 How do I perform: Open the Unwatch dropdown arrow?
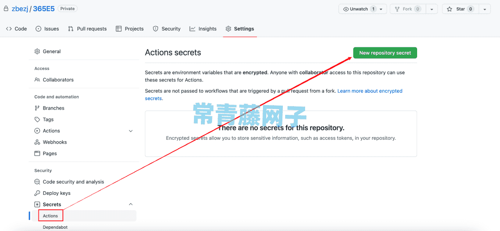(x=381, y=9)
